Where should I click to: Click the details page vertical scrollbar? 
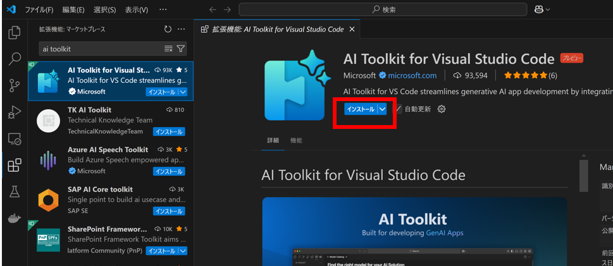click(x=583, y=176)
